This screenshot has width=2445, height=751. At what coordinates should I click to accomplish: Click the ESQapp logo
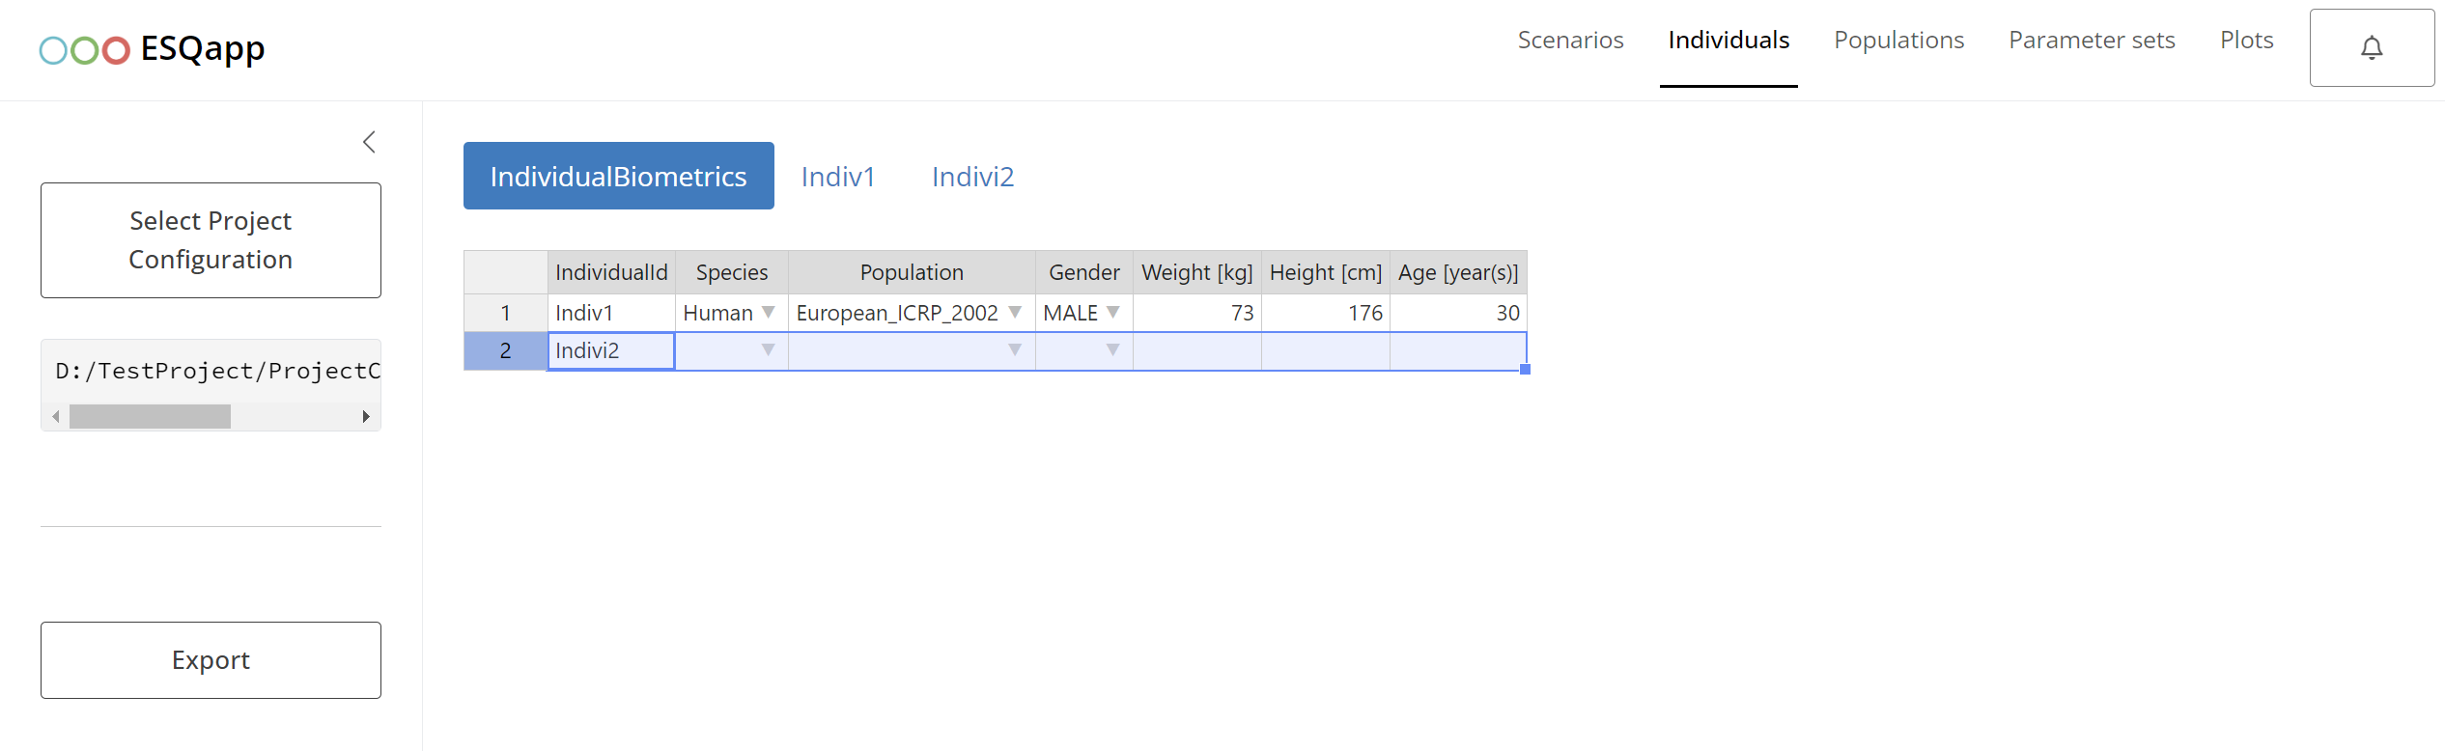[x=152, y=48]
